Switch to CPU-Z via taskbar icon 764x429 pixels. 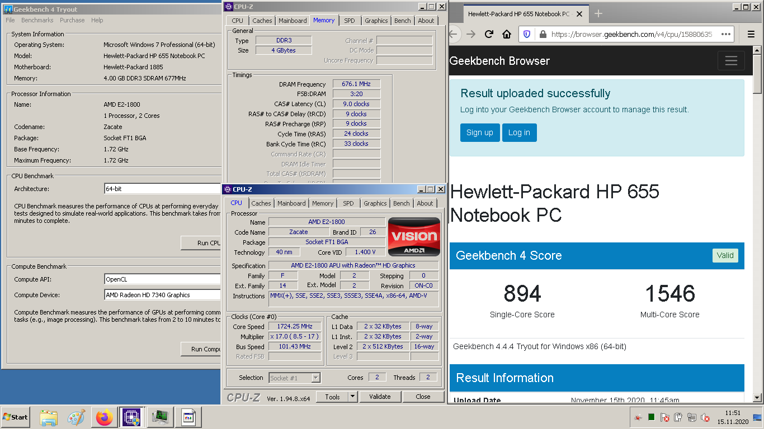[132, 417]
